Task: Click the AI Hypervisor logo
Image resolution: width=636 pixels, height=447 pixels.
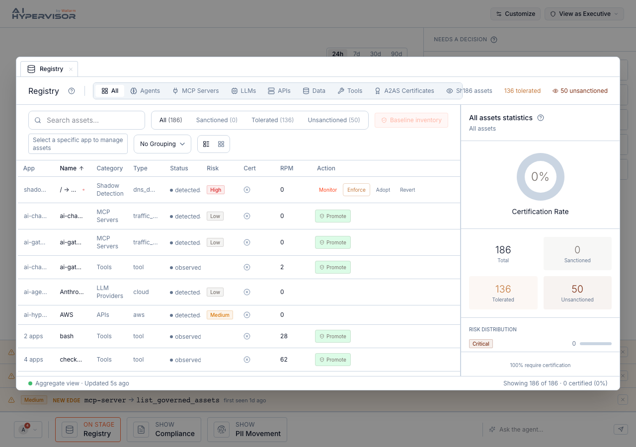Action: 44,14
